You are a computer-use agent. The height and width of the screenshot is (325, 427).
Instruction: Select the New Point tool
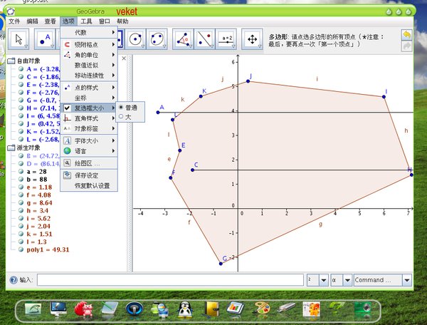[46, 38]
